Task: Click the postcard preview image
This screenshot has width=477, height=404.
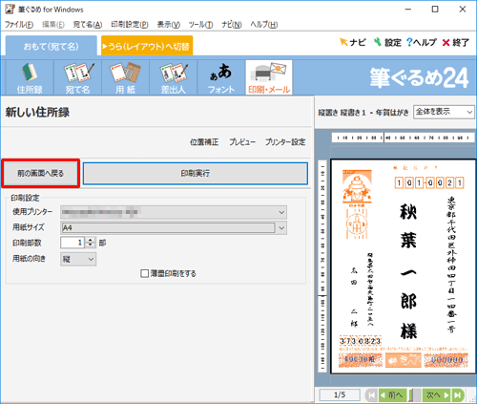Action: pos(403,266)
